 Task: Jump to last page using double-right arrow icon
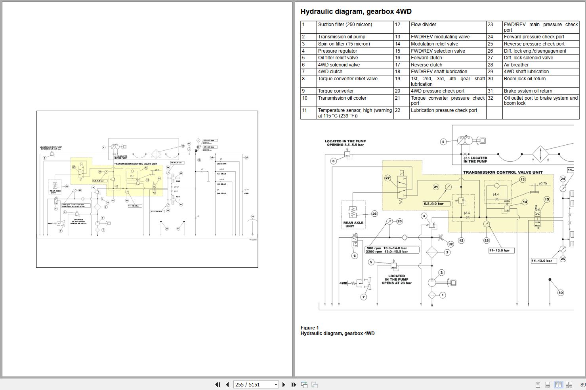[293, 384]
